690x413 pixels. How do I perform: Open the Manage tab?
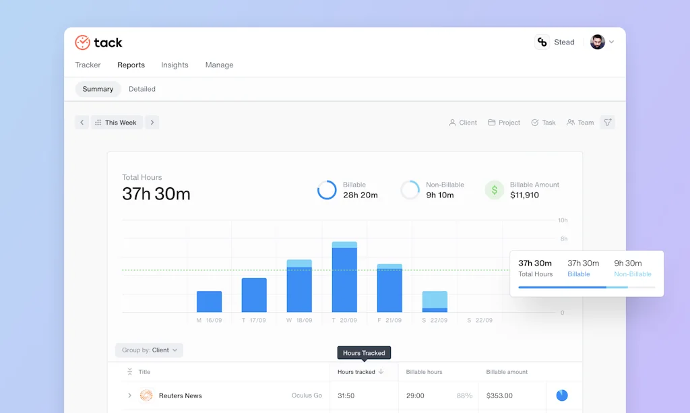tap(219, 65)
